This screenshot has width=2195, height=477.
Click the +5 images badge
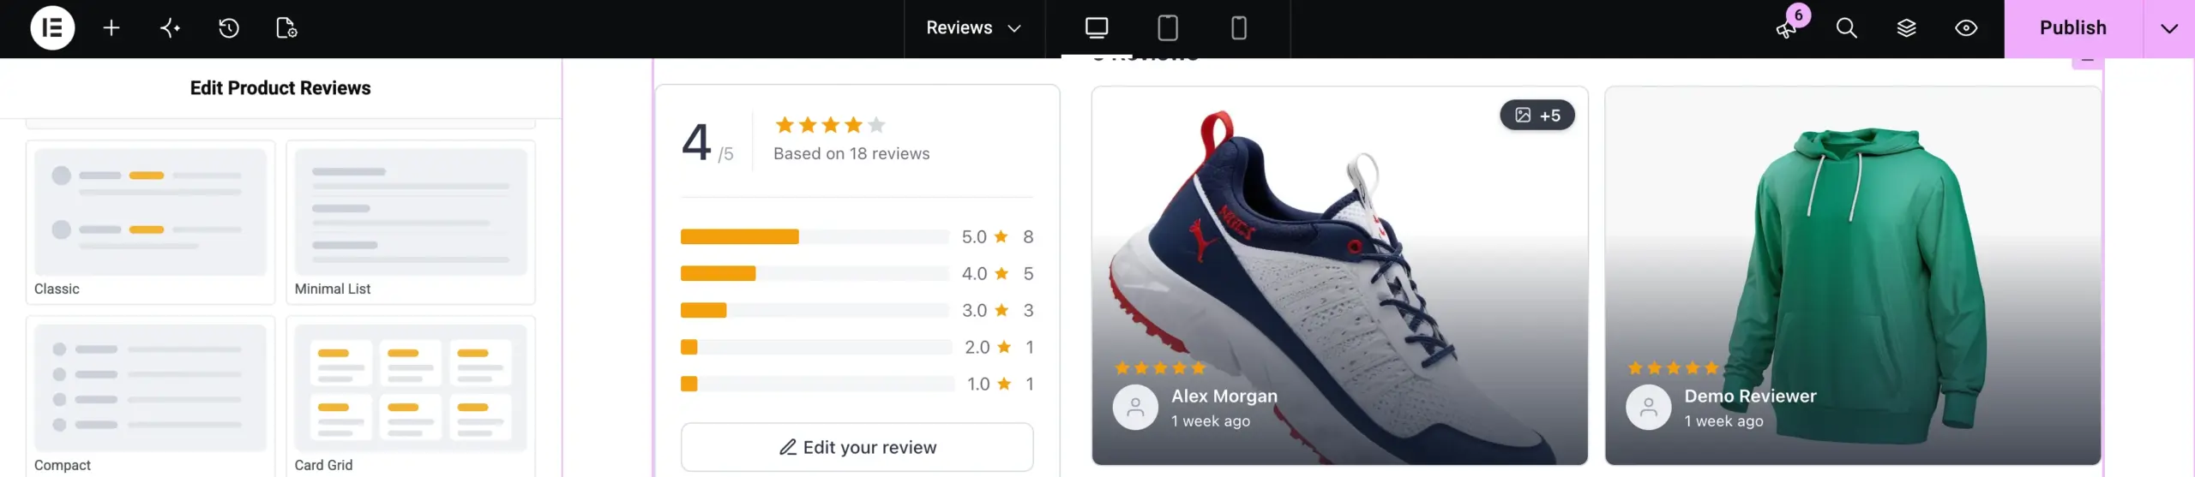pos(1537,116)
